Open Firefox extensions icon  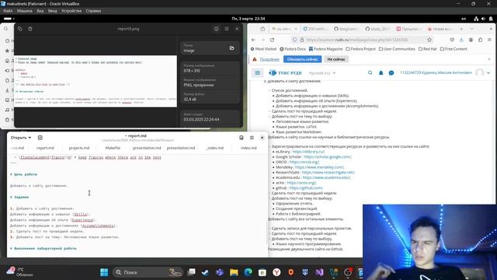click(x=480, y=40)
